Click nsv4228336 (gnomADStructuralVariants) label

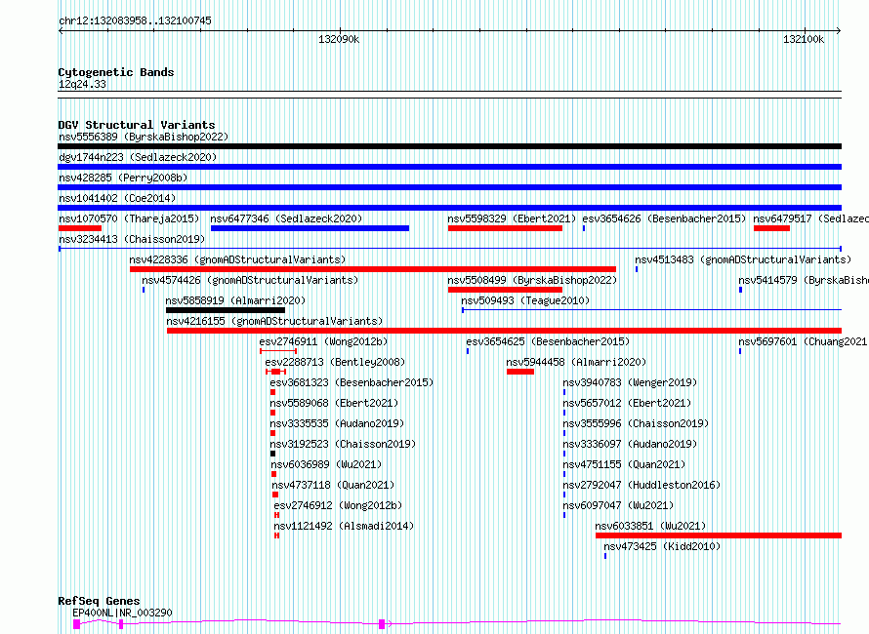(x=237, y=259)
